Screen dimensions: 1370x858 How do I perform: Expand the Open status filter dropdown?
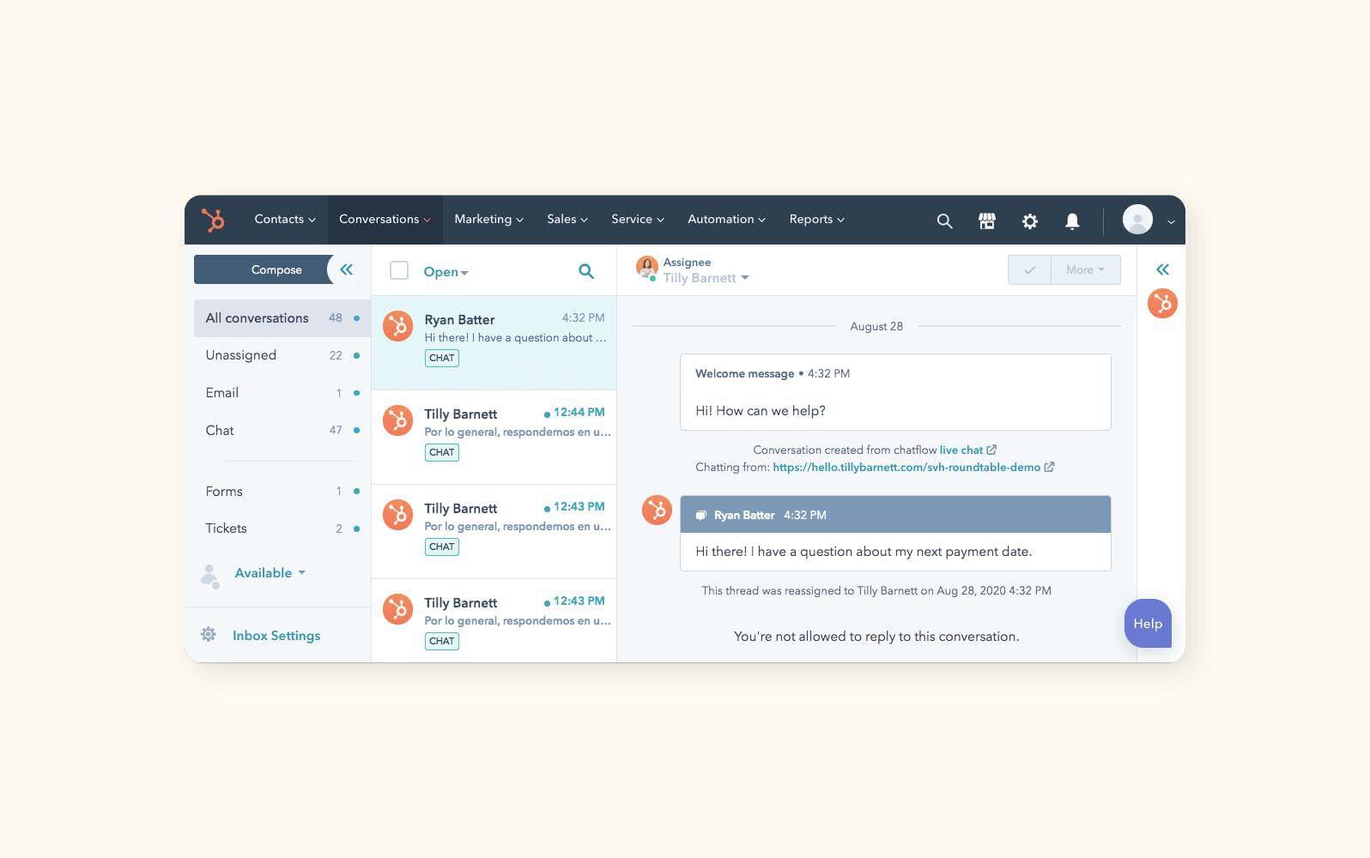[446, 272]
